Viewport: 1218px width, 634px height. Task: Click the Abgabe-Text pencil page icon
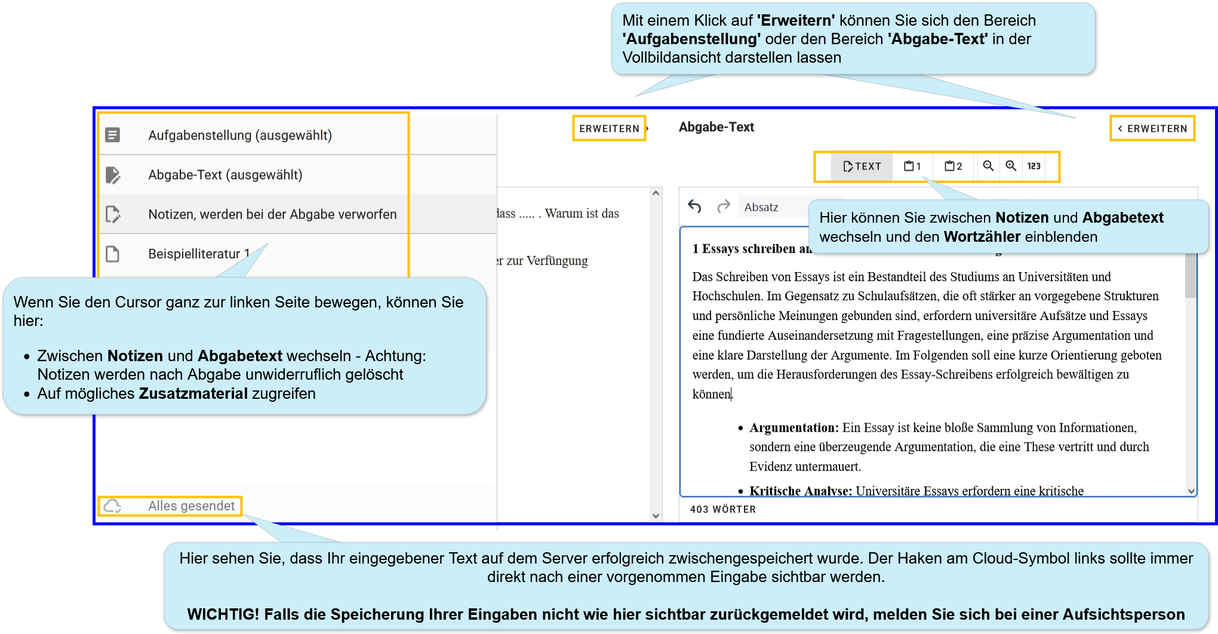pos(112,175)
